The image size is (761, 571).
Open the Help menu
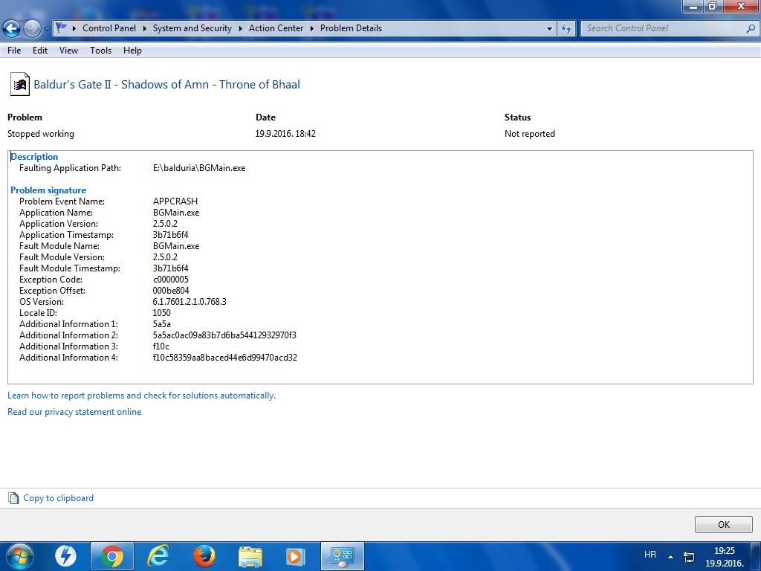coord(132,51)
